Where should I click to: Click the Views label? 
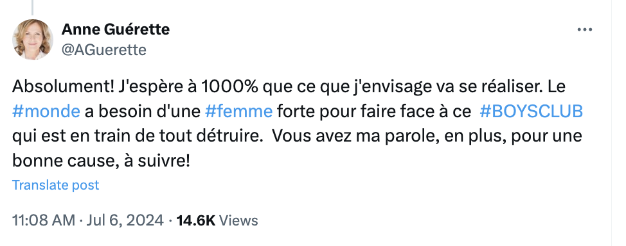(238, 220)
